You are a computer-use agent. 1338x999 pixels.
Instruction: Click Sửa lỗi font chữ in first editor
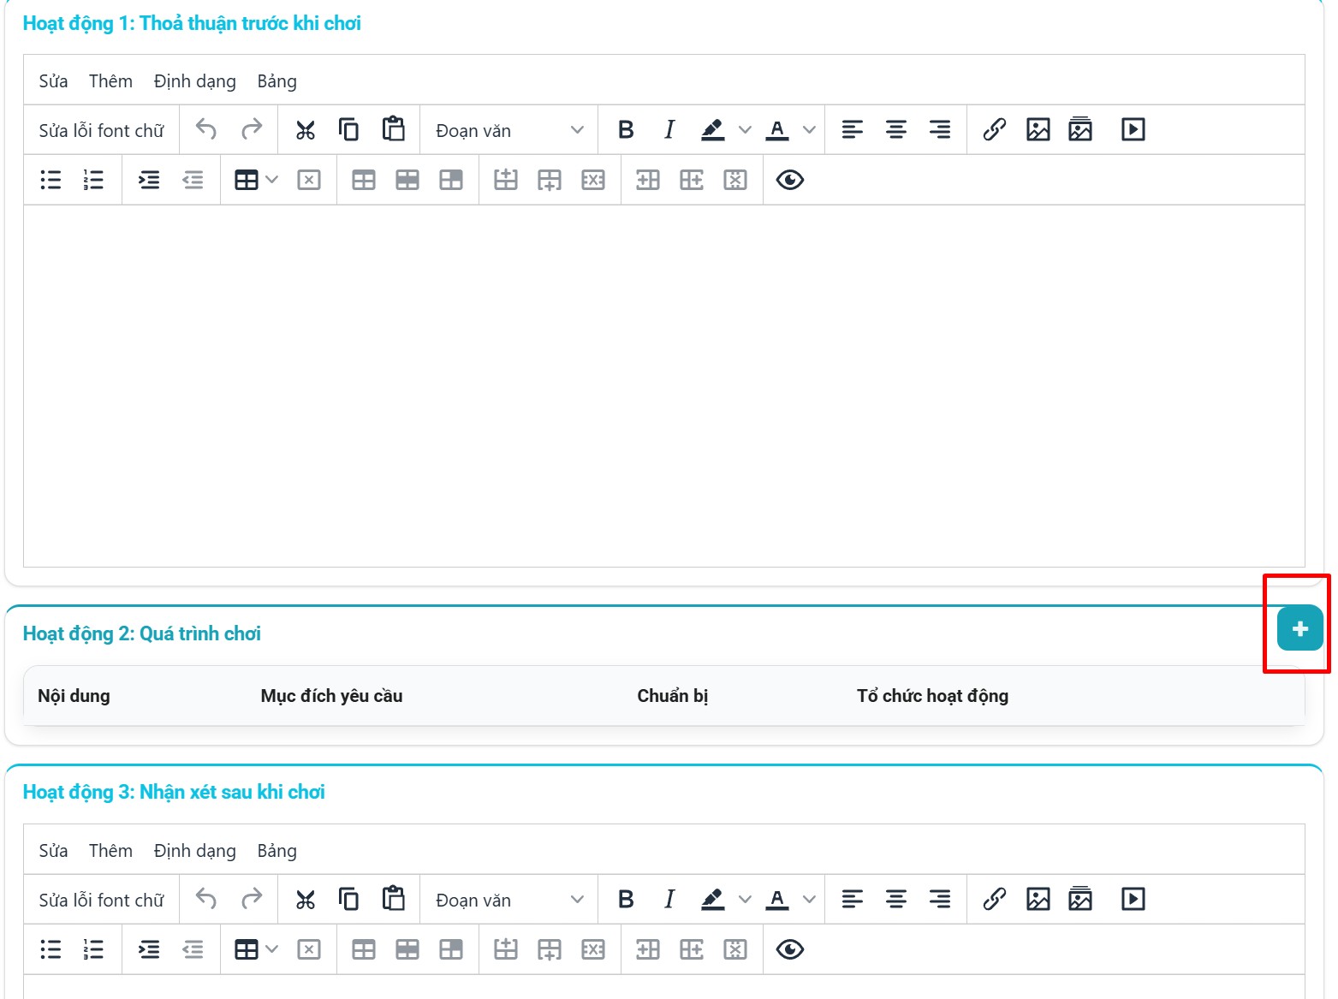point(101,130)
